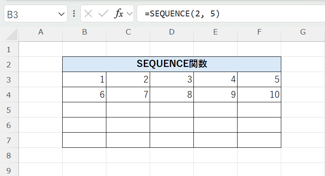The image size is (325, 176).
Task: Click the formula bar options dots
Action: tap(74, 14)
